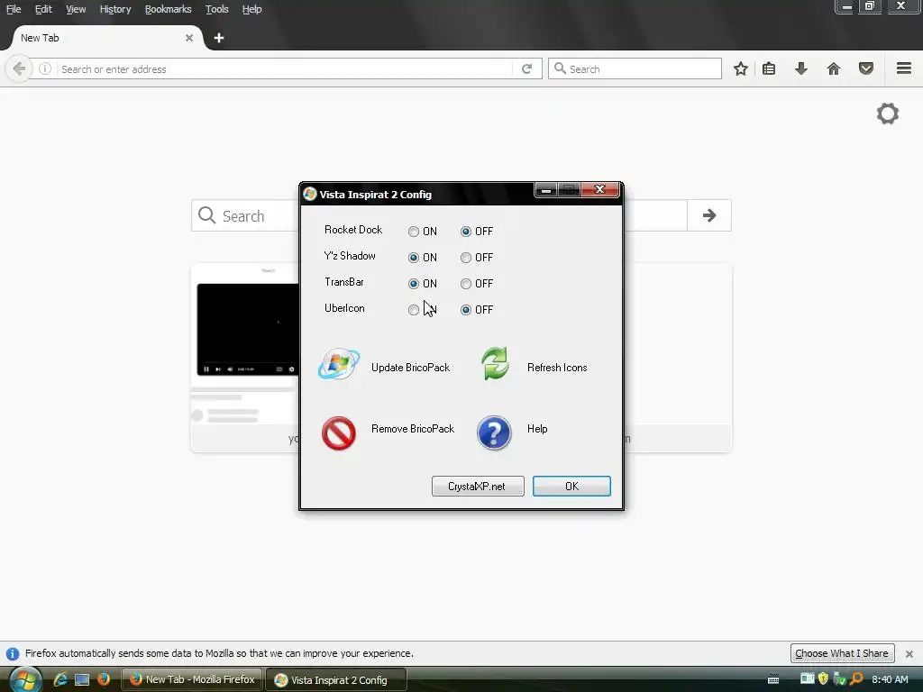Screen dimensions: 923x692
Task: Turn Rocket Dock ON
Action: [x=414, y=232]
